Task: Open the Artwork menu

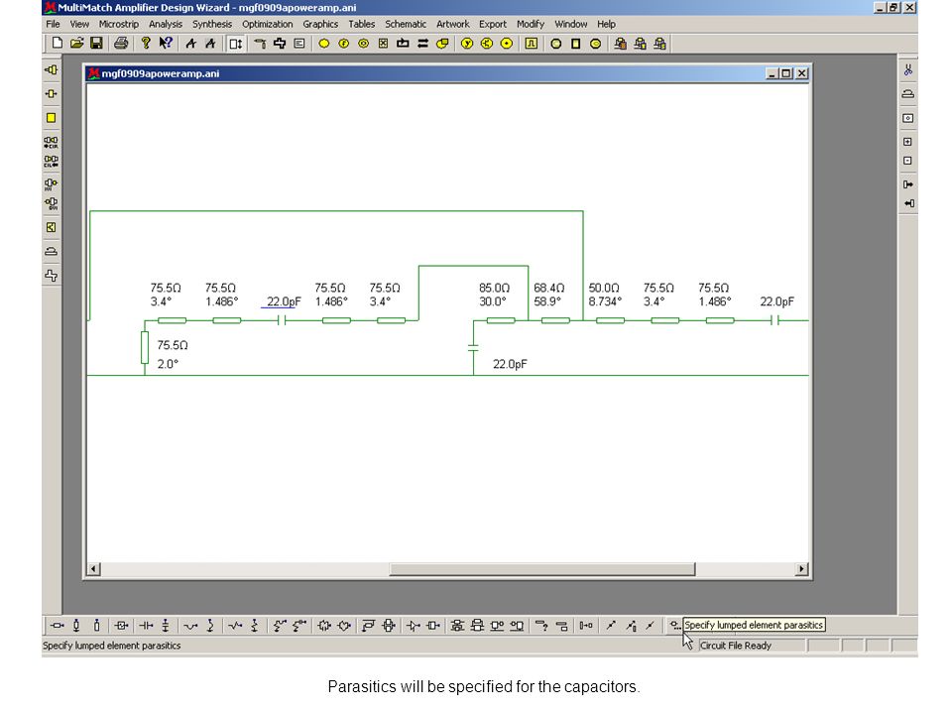Action: click(x=453, y=24)
